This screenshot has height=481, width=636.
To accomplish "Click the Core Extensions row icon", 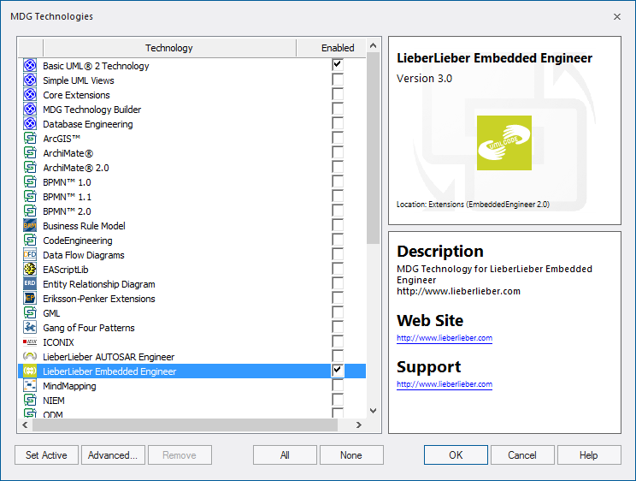I will click(30, 95).
